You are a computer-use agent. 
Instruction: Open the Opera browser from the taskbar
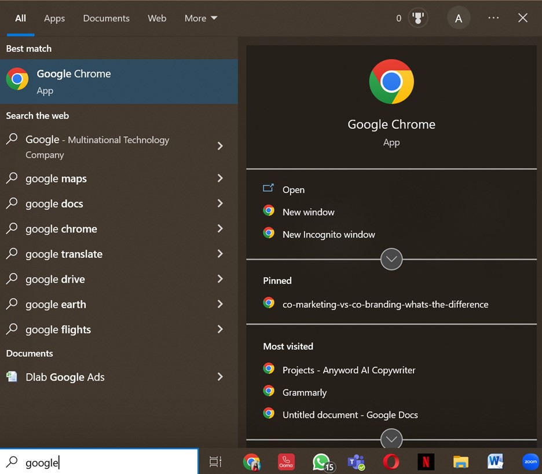point(391,461)
